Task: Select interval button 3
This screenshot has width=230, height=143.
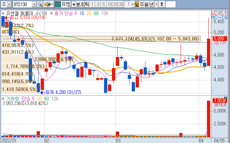Action: [98, 4]
